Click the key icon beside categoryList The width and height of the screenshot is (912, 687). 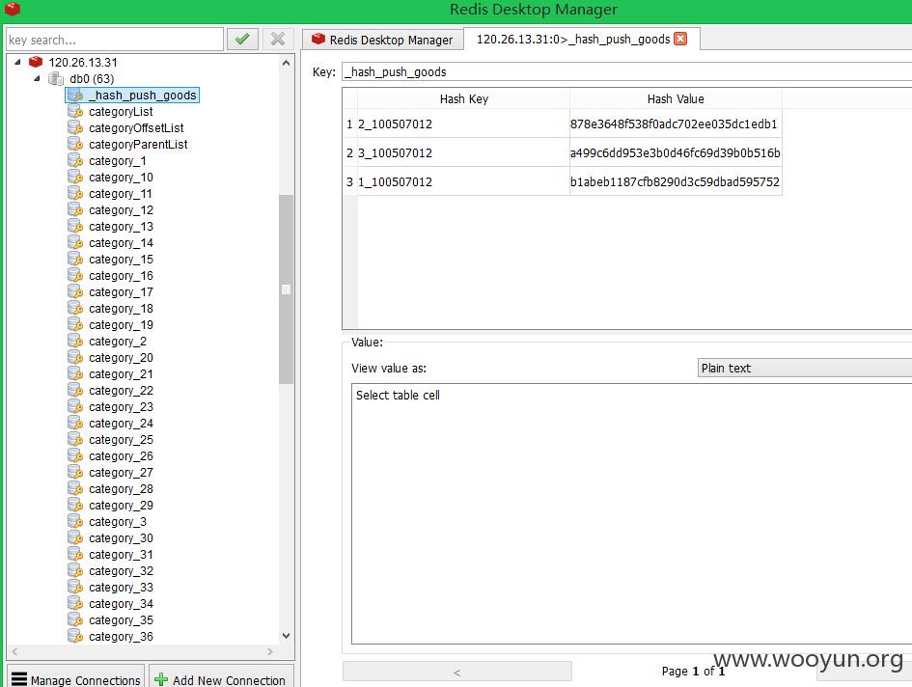75,111
